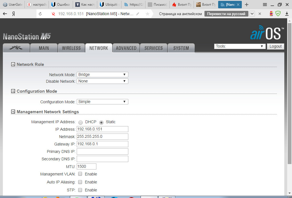
Task: Close the [Nano browser tab
Action: pos(238,5)
